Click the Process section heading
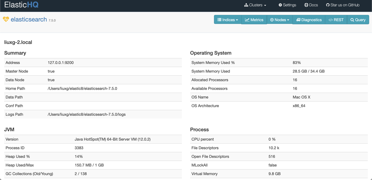The width and height of the screenshot is (372, 180). [x=199, y=130]
